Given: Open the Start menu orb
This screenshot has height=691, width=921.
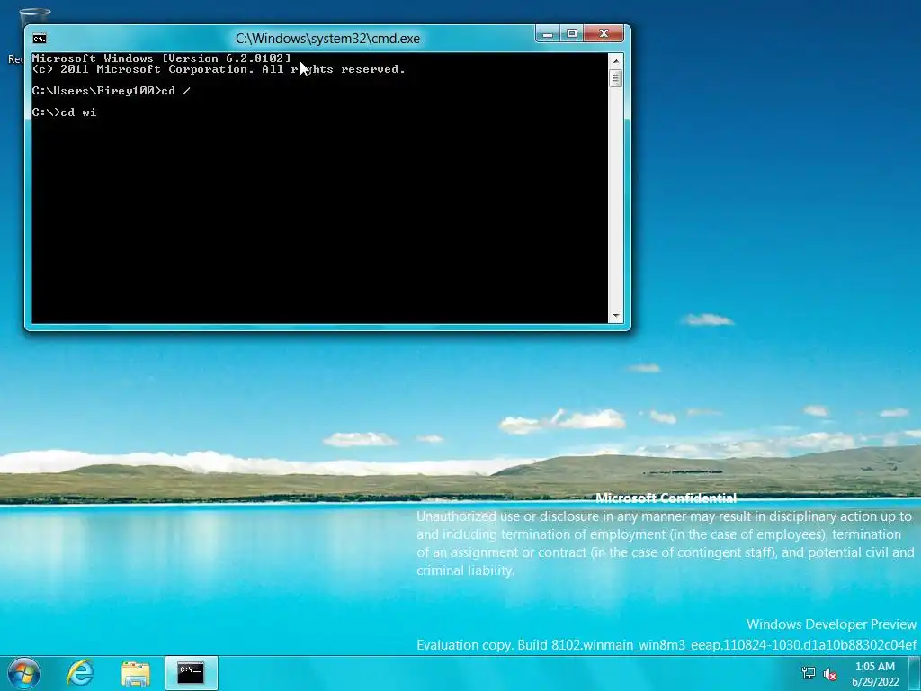Looking at the screenshot, I should (24, 673).
